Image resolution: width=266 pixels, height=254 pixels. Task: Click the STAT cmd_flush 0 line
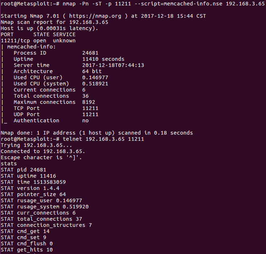pos(27,244)
